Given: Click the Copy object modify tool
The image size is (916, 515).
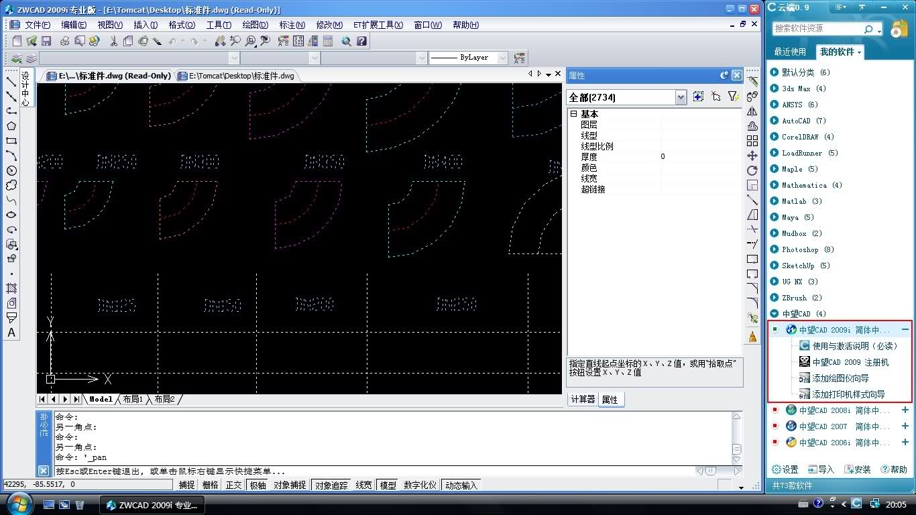Looking at the screenshot, I should 752,97.
